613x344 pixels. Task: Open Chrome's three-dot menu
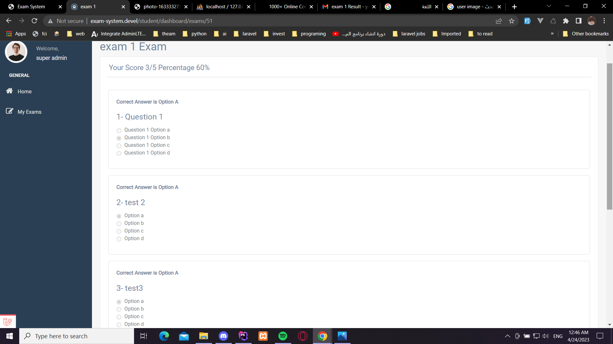point(604,21)
